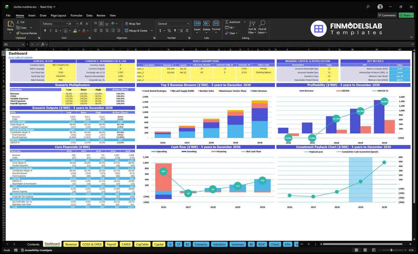Follow the Go to Table of Contents link
The width and height of the screenshot is (418, 254).
(x=20, y=57)
